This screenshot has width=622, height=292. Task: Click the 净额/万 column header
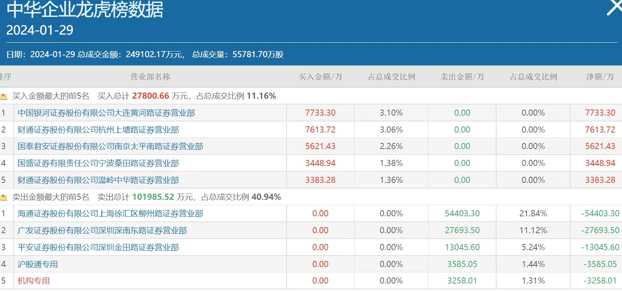(x=600, y=77)
